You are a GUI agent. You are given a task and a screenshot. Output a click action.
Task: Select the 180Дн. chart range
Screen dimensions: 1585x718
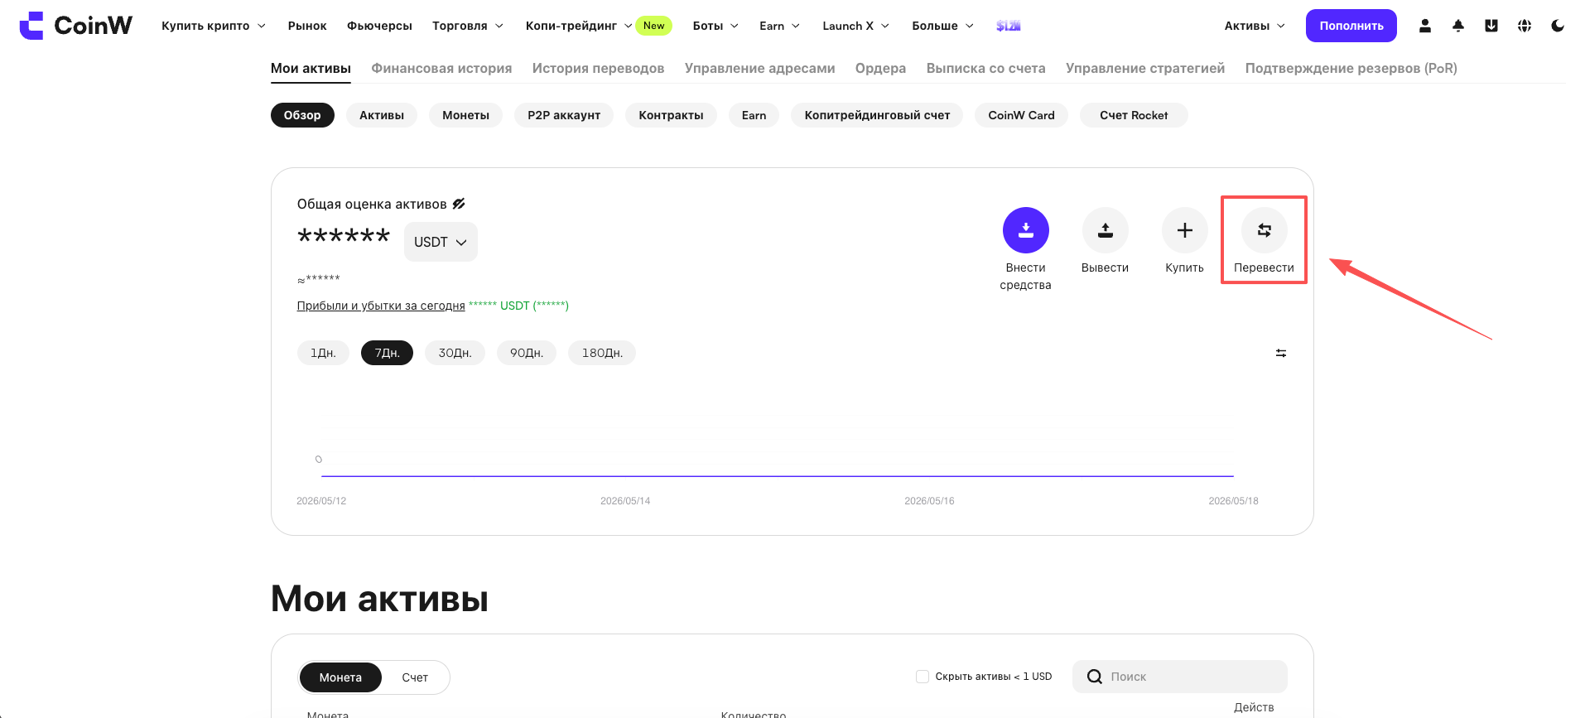coord(602,353)
